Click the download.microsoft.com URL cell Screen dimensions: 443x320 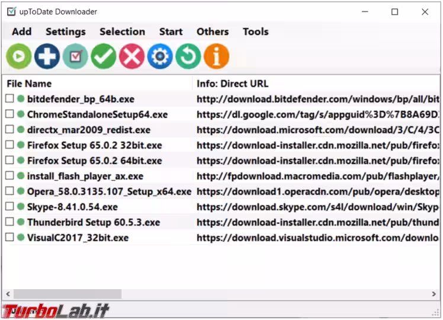tap(318, 130)
